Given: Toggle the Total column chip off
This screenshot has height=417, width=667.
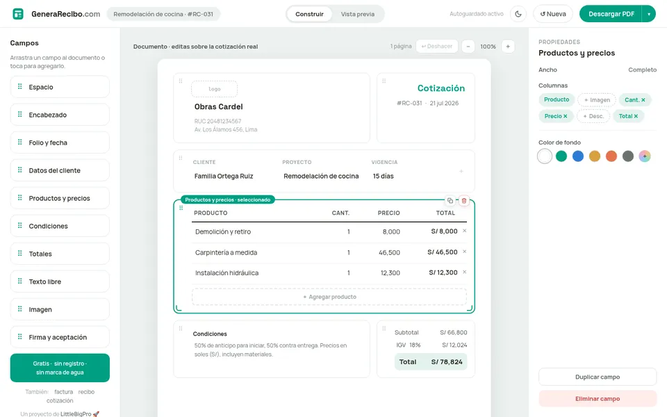Looking at the screenshot, I should [x=628, y=116].
